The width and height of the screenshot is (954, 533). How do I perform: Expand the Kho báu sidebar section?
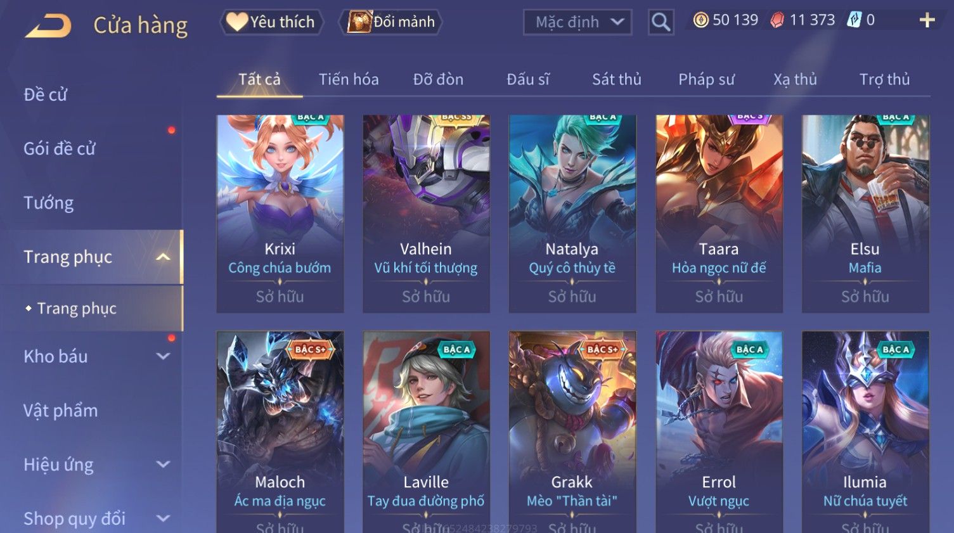[163, 356]
